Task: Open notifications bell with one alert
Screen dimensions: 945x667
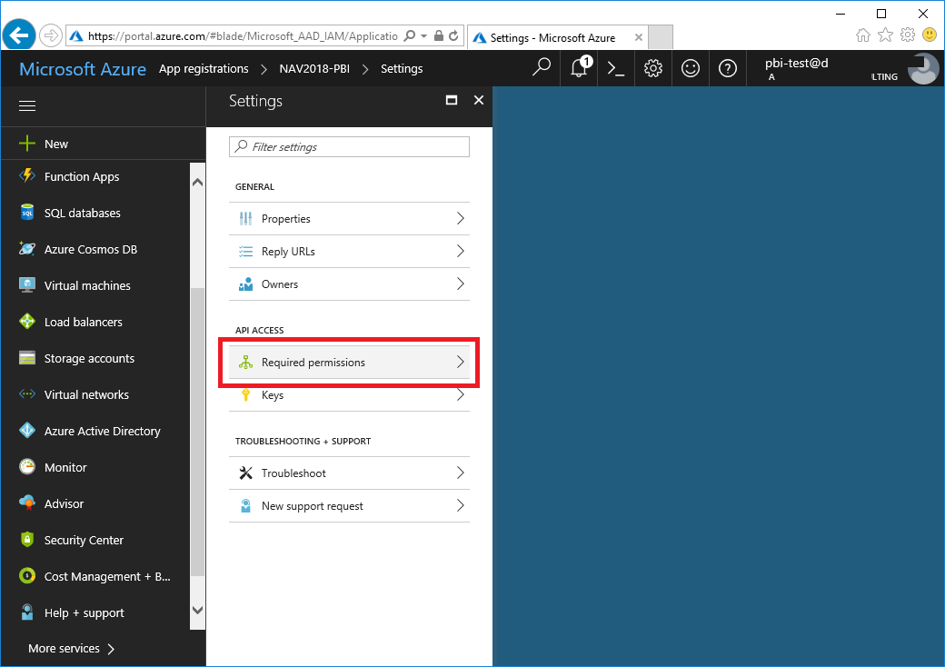Action: click(579, 68)
